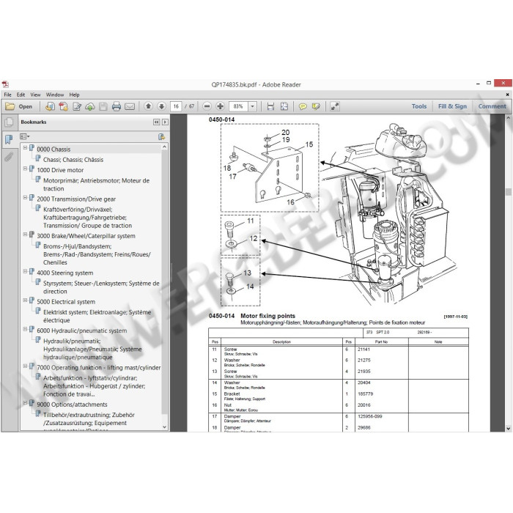Click the 83% zoom value field
This screenshot has height=513, width=513.
(x=238, y=106)
